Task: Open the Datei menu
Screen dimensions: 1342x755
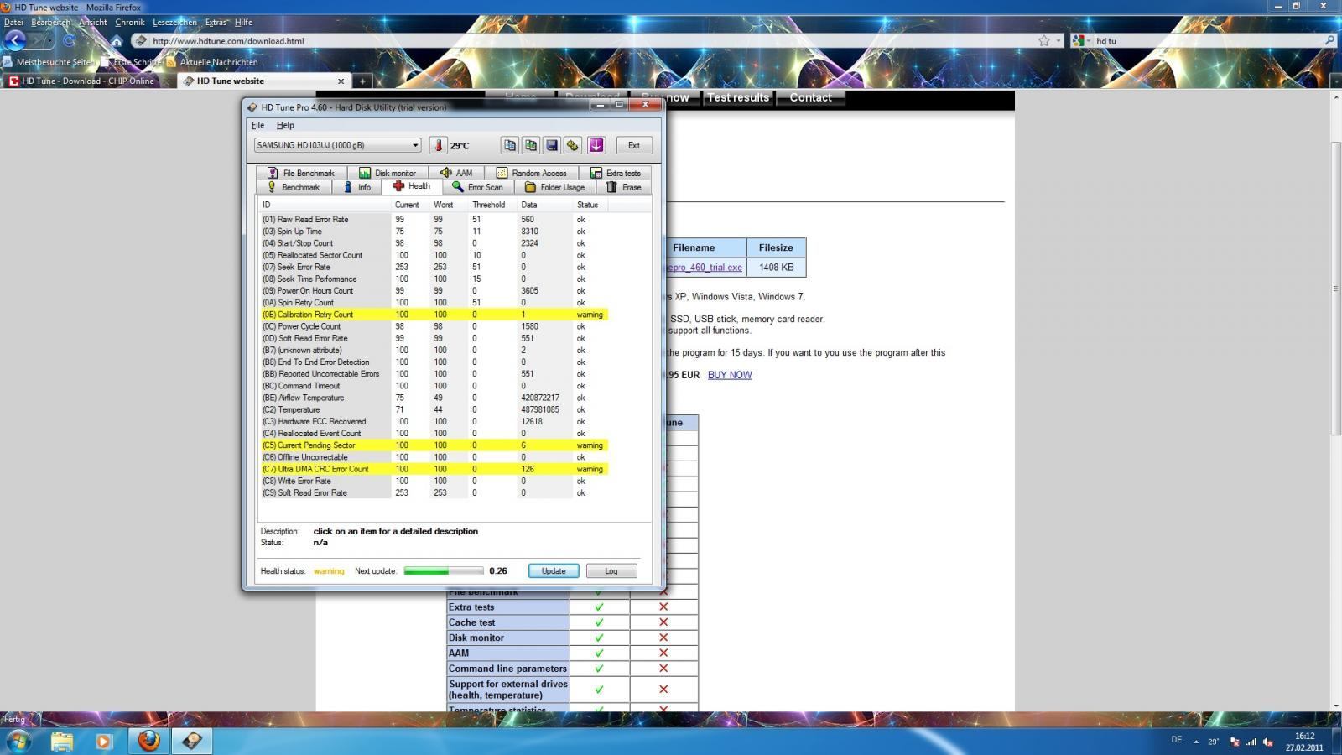Action: pyautogui.click(x=13, y=23)
